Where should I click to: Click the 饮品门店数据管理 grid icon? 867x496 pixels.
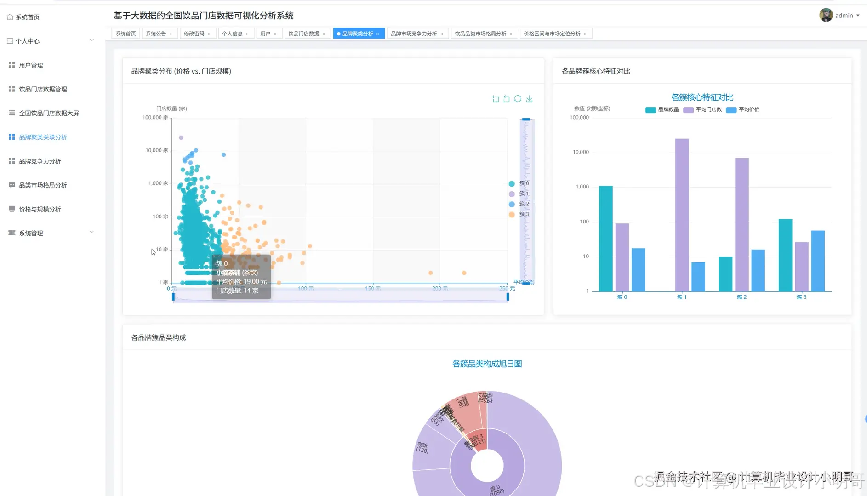pos(12,89)
